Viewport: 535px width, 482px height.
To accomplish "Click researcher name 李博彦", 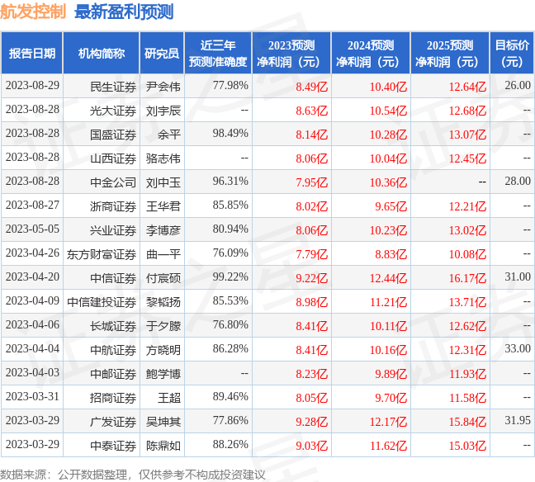I will (163, 230).
